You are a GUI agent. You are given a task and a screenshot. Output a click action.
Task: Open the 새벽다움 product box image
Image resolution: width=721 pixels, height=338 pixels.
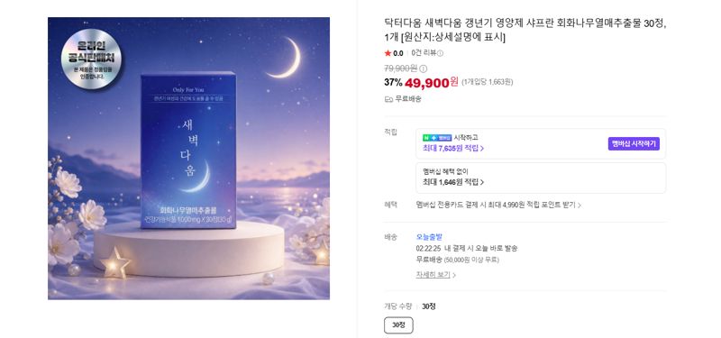[x=188, y=150]
